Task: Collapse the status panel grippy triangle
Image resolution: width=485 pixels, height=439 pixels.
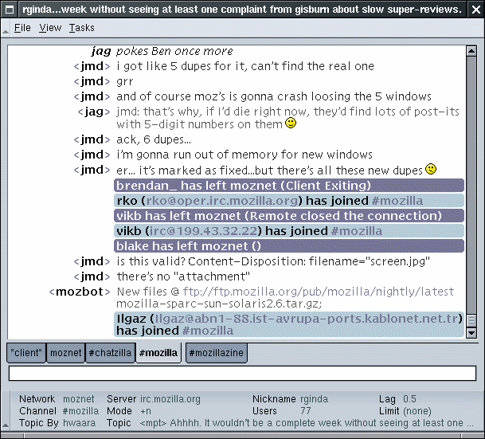Action: point(5,425)
